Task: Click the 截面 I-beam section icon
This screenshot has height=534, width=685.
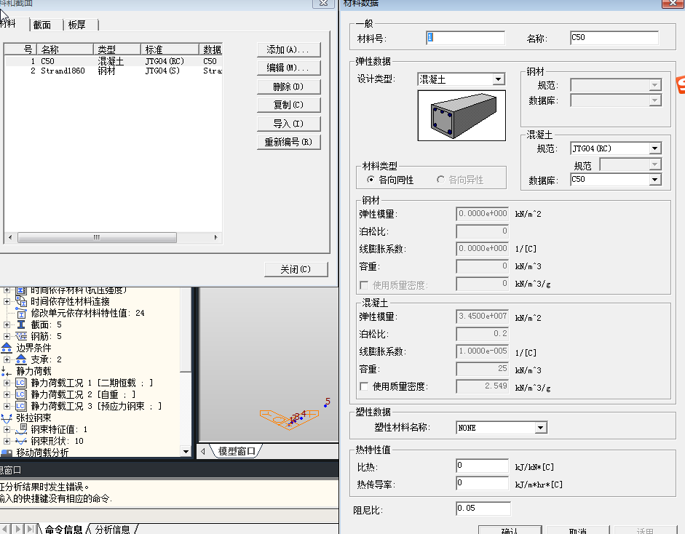Action: click(21, 324)
